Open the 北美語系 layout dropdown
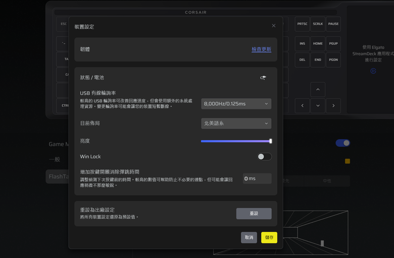 click(x=236, y=123)
